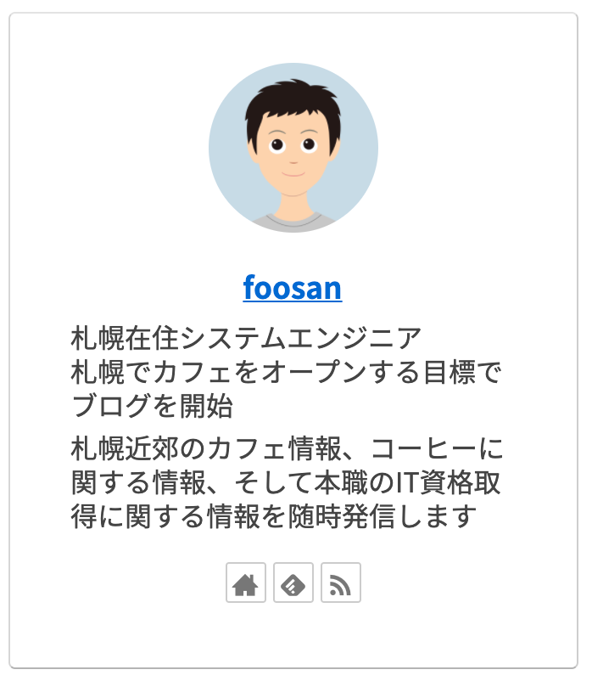
Task: Click the line 得に関する情報を随時発信します
Action: (x=274, y=516)
